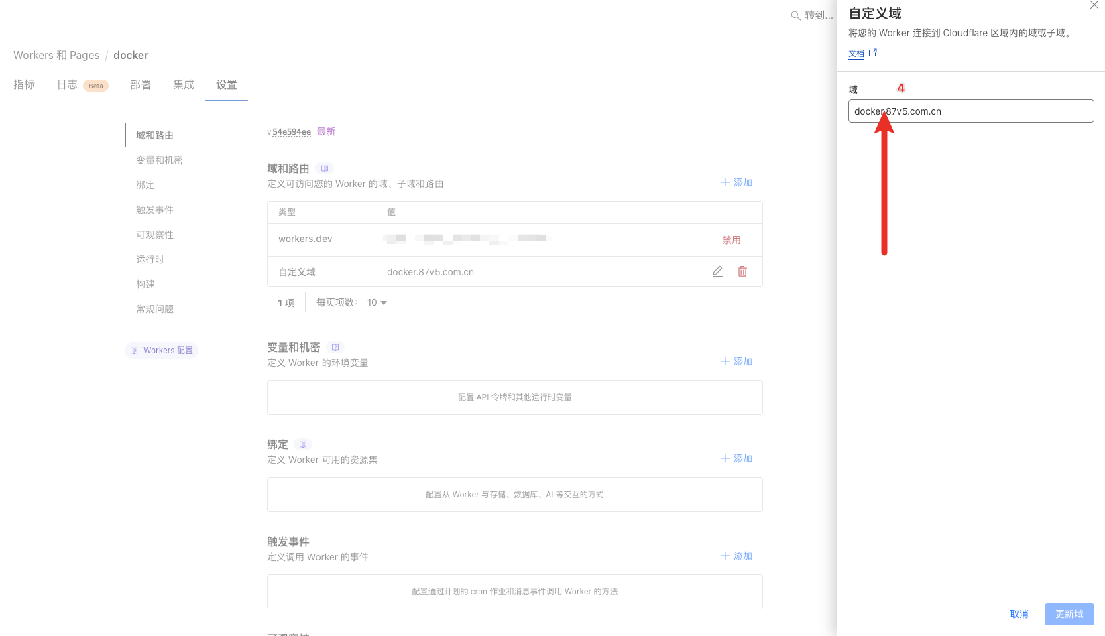The height and width of the screenshot is (636, 1105).
Task: Switch to the 部署 tab
Action: click(141, 84)
